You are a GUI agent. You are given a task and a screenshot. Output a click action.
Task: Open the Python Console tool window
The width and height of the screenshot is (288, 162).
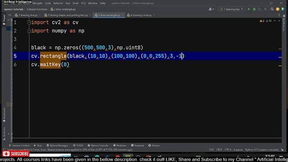pyautogui.click(x=98, y=145)
